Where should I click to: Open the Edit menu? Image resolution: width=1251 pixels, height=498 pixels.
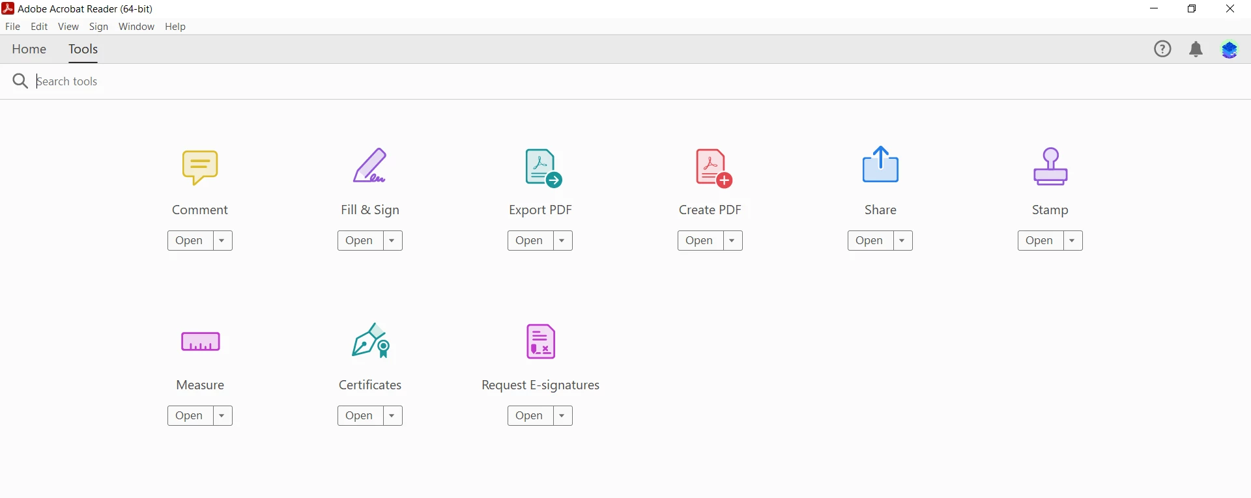39,27
